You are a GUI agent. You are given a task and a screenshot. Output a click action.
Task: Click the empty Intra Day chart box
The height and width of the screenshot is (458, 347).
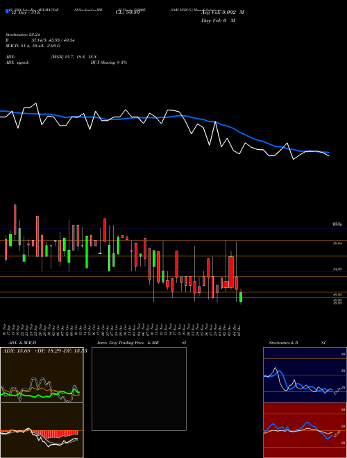[x=139, y=389]
